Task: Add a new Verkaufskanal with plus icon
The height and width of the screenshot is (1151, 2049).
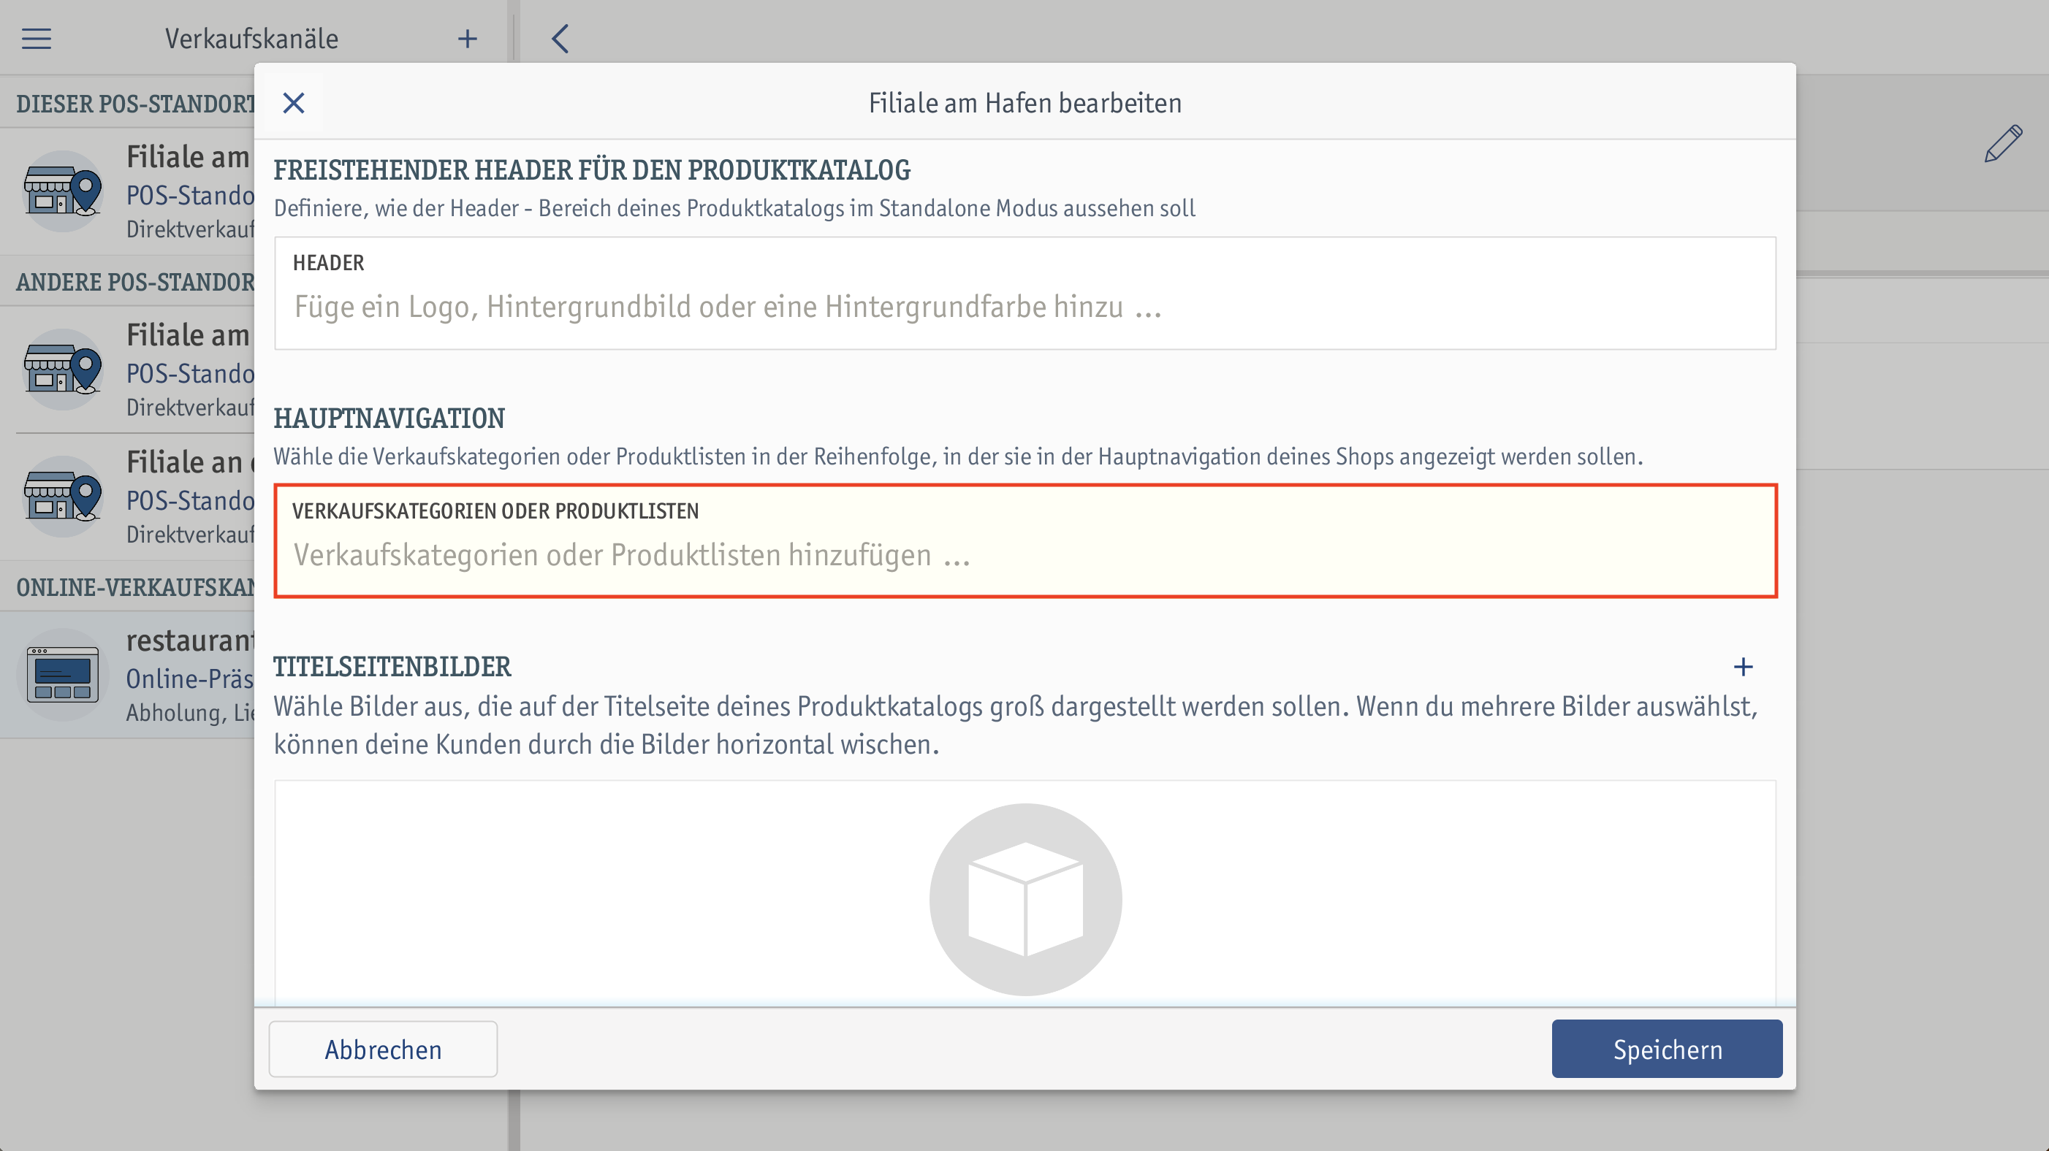Action: [468, 38]
